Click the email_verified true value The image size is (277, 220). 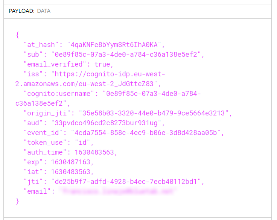click(102, 64)
